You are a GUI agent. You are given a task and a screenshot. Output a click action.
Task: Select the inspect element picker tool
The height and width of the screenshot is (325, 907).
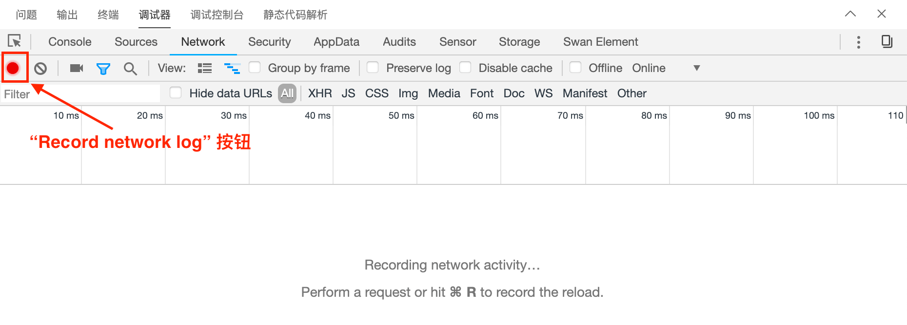pos(15,41)
